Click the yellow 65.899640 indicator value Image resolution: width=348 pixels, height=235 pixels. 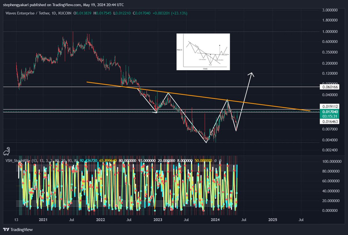point(108,160)
